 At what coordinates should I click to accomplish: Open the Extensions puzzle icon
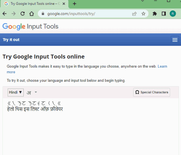pos(155,14)
